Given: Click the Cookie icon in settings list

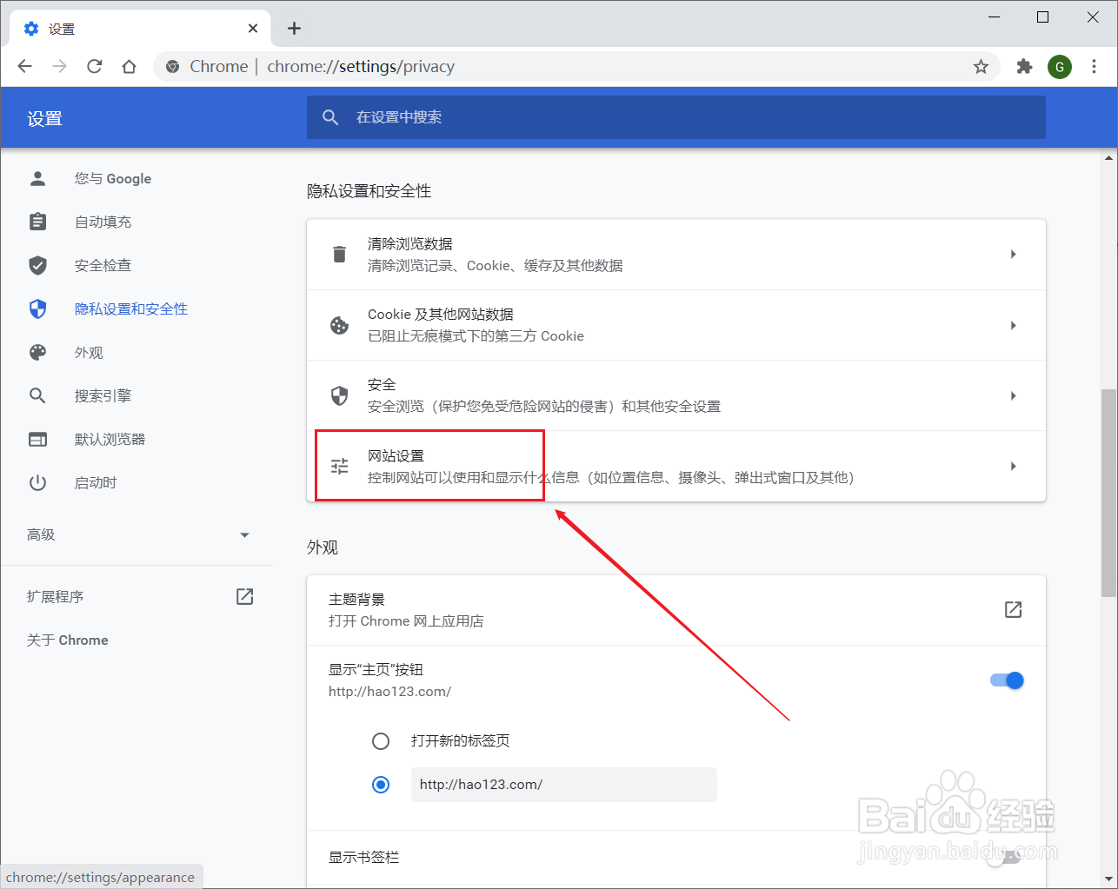Looking at the screenshot, I should tap(339, 325).
